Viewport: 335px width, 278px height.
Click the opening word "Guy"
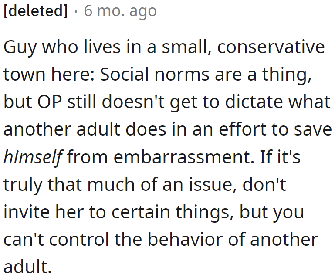19,47
